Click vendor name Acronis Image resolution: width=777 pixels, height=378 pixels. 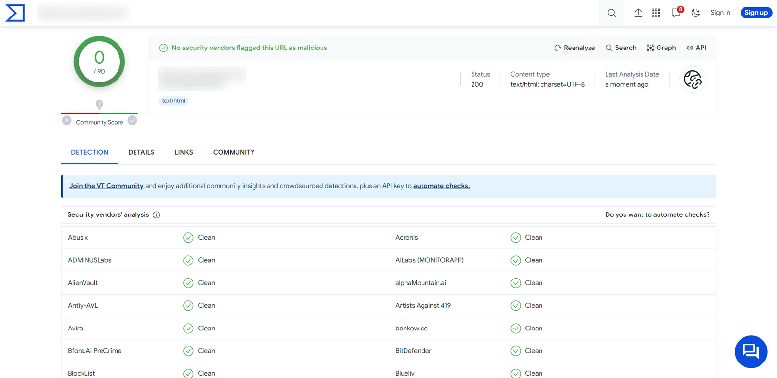(x=406, y=237)
